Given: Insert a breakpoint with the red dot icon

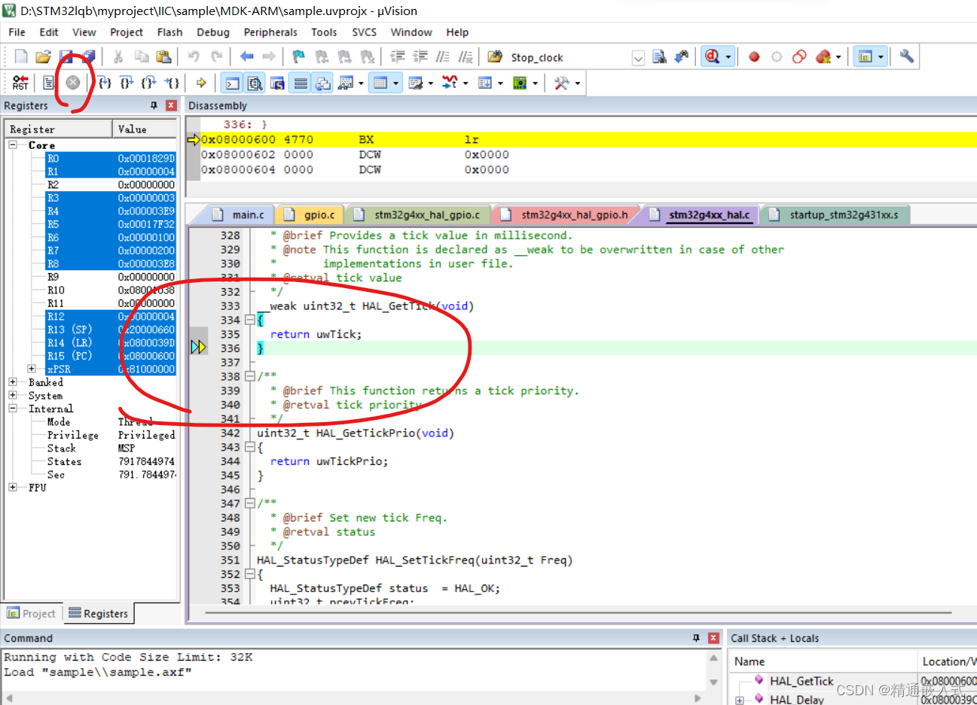Looking at the screenshot, I should coord(754,56).
